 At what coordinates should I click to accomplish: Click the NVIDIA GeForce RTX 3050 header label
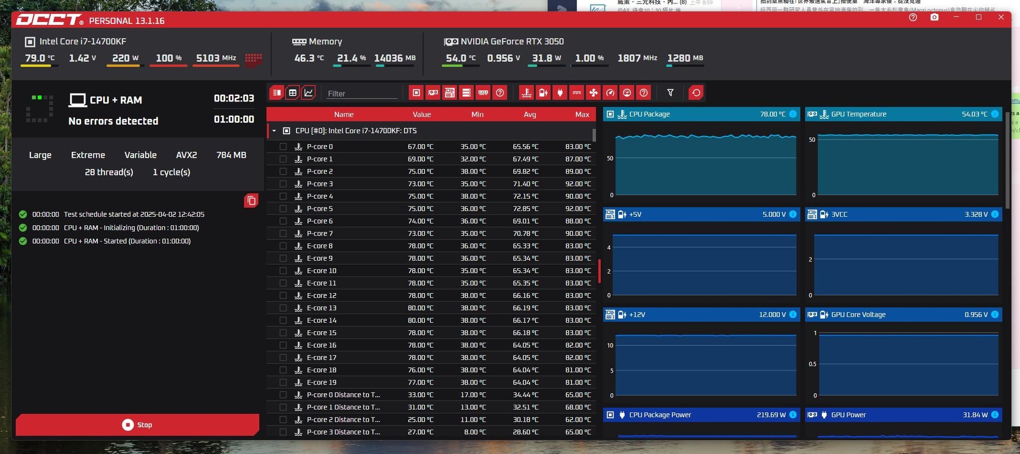pyautogui.click(x=512, y=41)
